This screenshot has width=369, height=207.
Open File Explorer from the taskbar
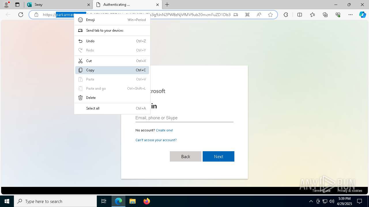pyautogui.click(x=132, y=201)
